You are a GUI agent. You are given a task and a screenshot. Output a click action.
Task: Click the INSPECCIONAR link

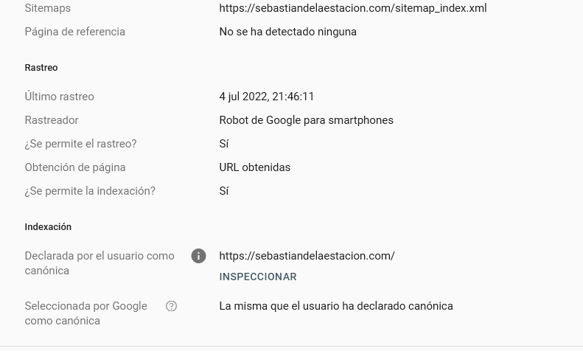258,277
